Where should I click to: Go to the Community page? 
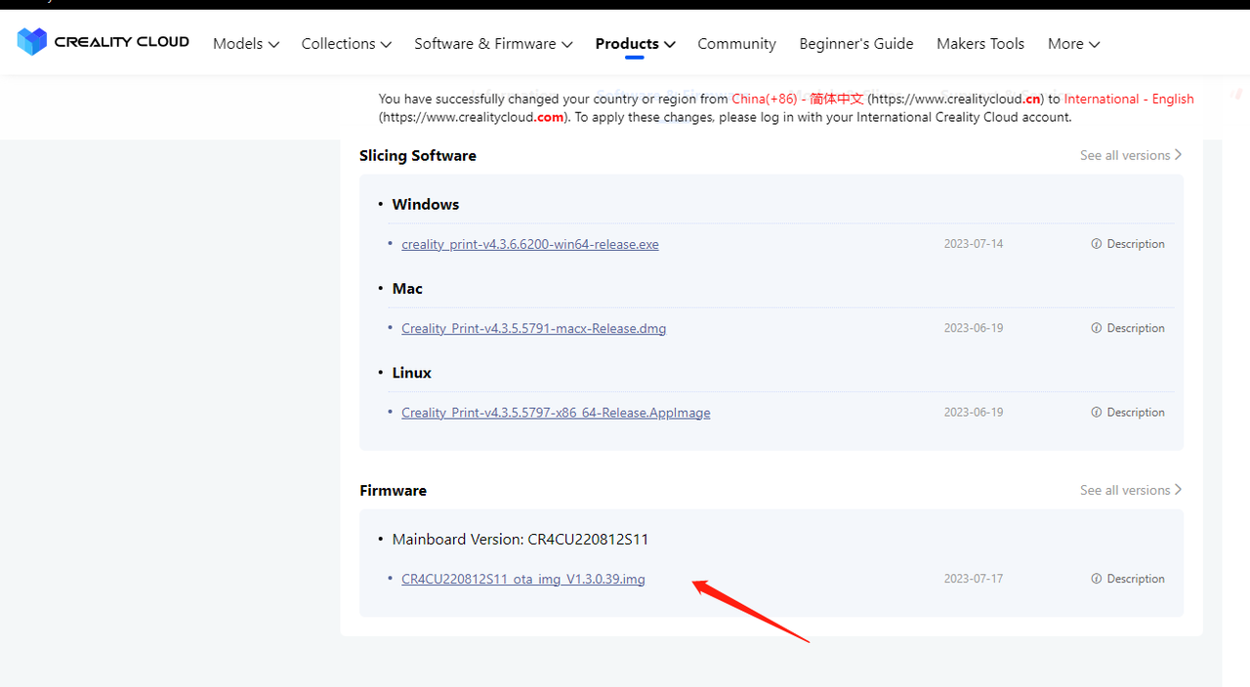click(x=736, y=44)
